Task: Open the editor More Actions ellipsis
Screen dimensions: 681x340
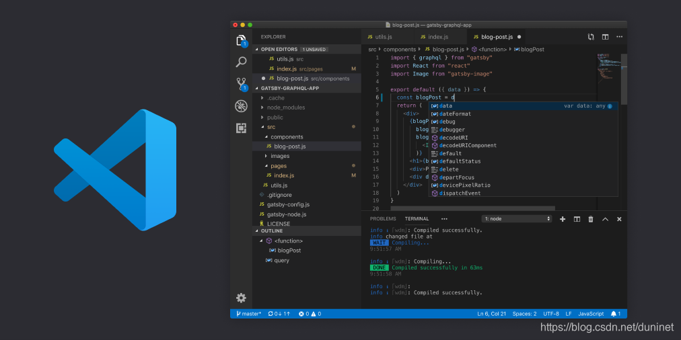Action: click(619, 37)
